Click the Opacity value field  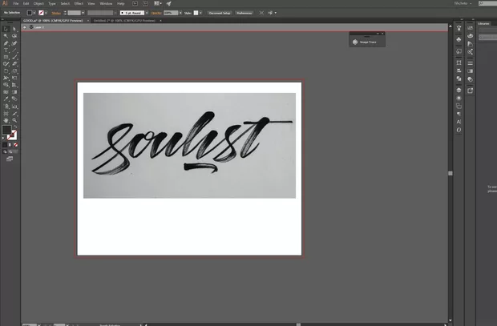[x=171, y=13]
